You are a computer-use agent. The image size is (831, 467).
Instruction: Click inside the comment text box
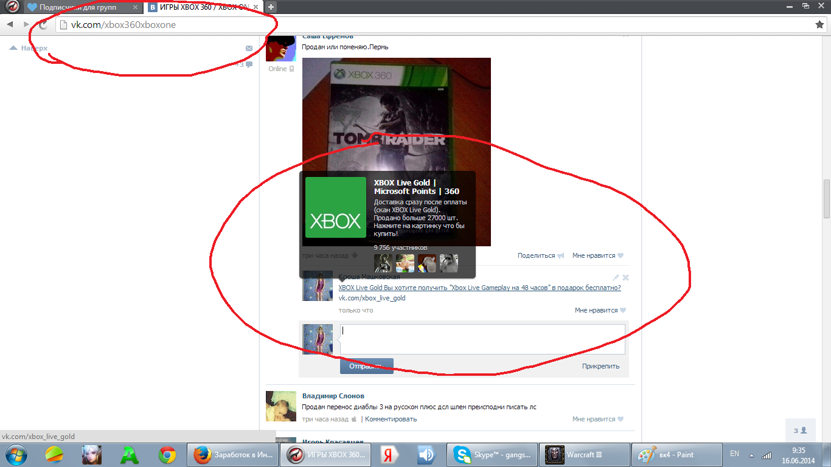(482, 339)
